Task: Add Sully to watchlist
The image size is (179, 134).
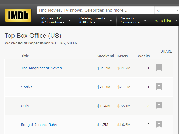Action: pos(159,105)
